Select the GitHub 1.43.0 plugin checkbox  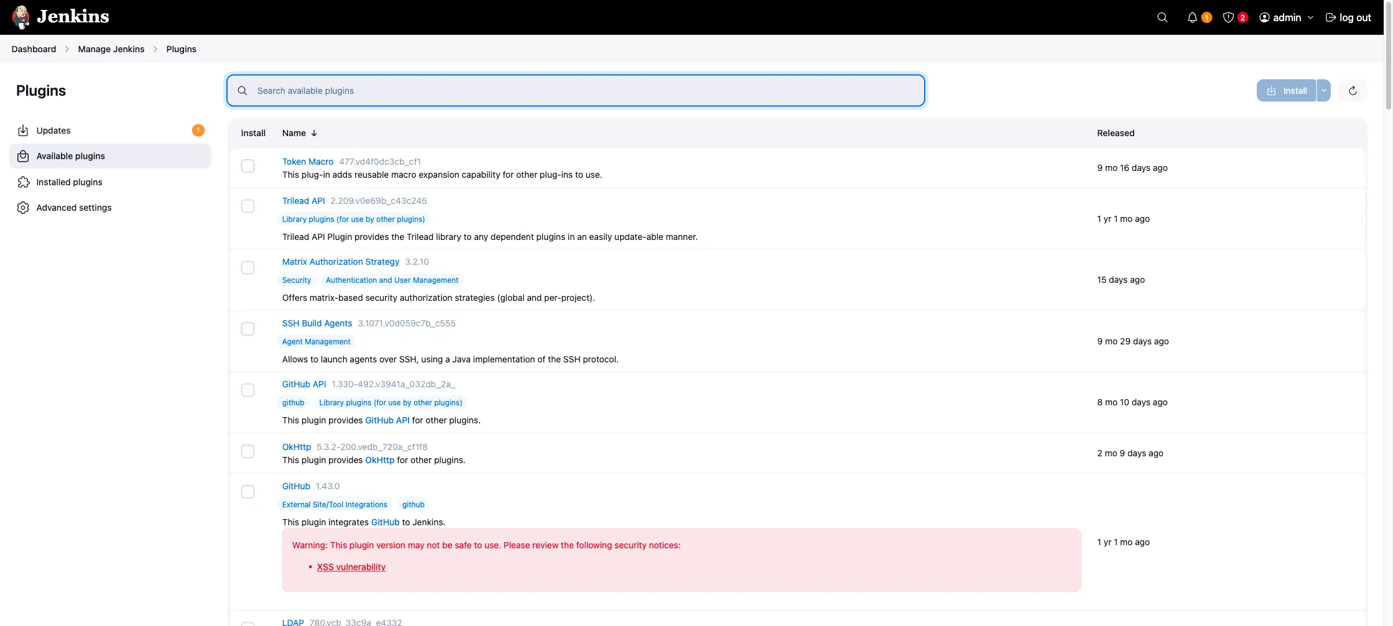(x=248, y=492)
